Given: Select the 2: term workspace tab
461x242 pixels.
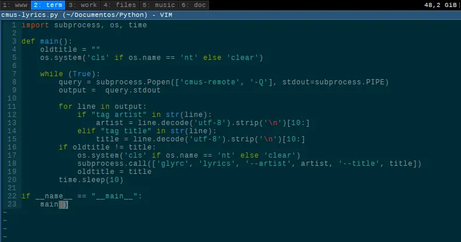Looking at the screenshot, I should [x=48, y=5].
